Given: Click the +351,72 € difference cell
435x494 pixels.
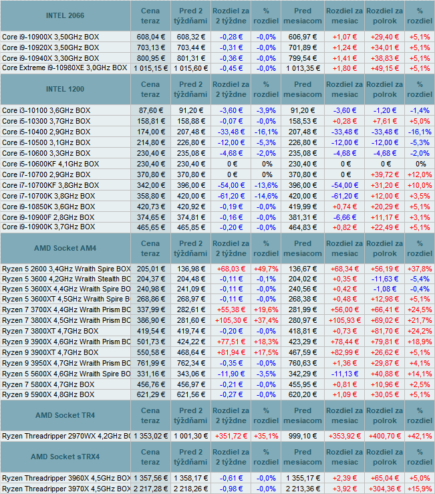Looking at the screenshot, I should pyautogui.click(x=231, y=437).
